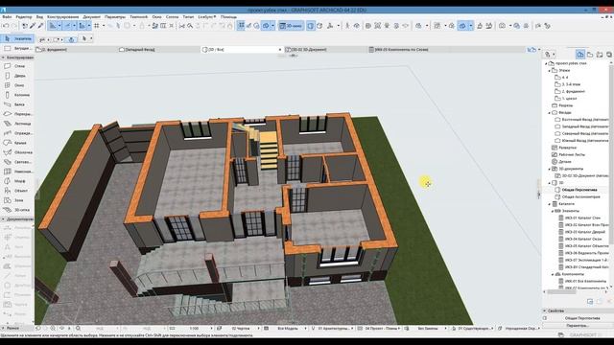Image resolution: width=614 pixels, height=345 pixels.
Task: Select the Морф (Morph) tool
Action: click(17, 181)
